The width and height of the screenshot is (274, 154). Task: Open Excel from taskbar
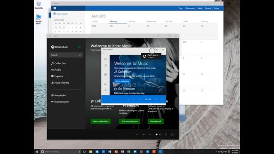tap(128, 151)
